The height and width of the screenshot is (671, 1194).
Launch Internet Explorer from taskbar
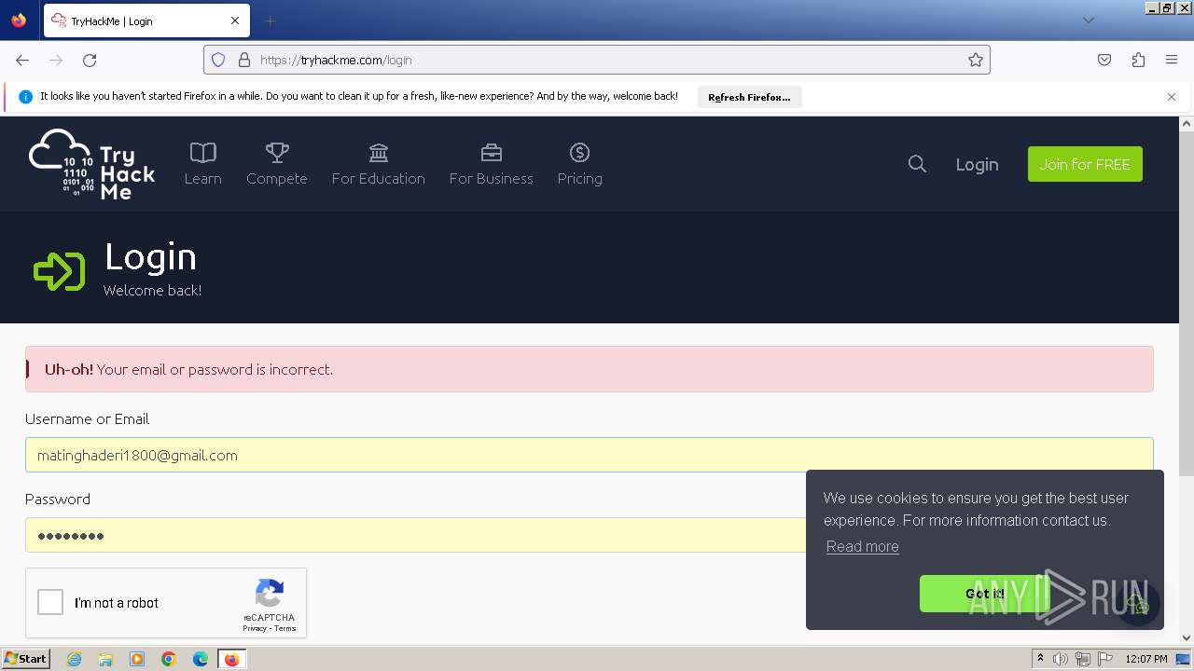[75, 659]
